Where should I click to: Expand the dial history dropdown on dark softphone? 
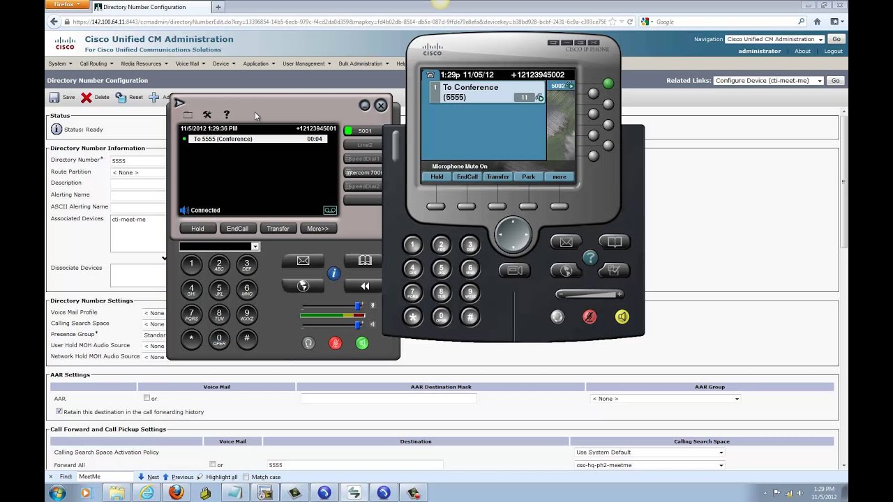(x=255, y=246)
